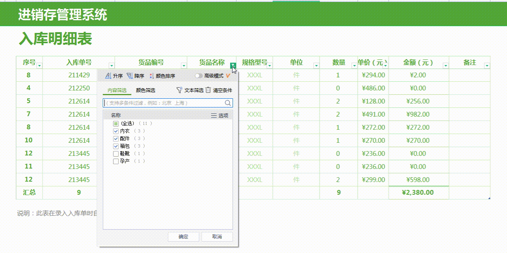Screen dimensions: 507x253
Task: Sort descending with 降序
Action: pos(135,76)
